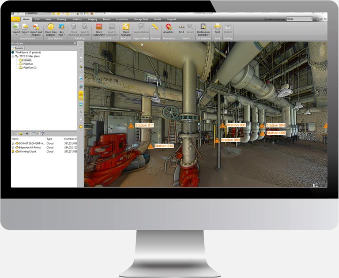Image resolution: width=339 pixels, height=278 pixels.
Task: Click the Annotate tool icon
Action: 169,27
